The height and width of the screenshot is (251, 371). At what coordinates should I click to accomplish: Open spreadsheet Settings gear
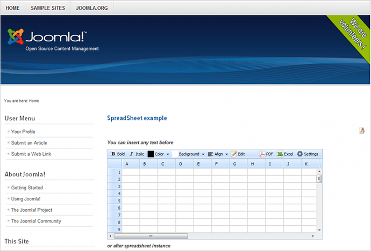308,154
